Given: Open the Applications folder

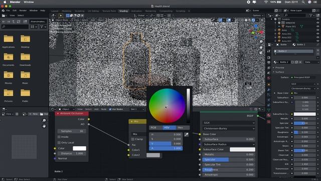Looking at the screenshot, I should pos(9,39).
